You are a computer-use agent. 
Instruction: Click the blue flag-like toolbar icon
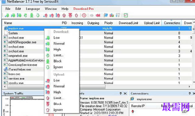point(106,16)
